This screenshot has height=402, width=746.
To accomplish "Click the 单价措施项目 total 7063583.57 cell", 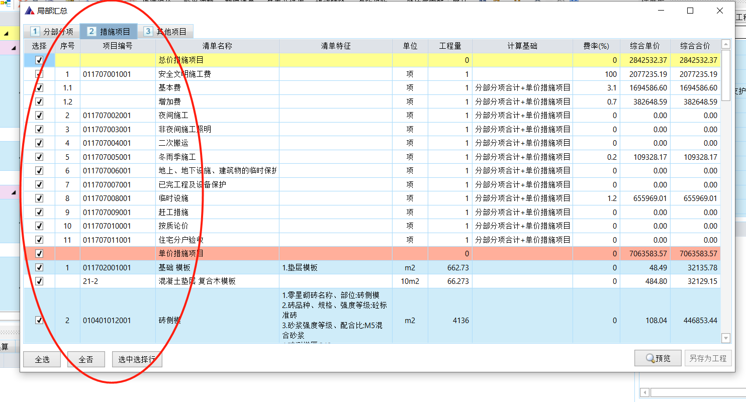I will pyautogui.click(x=695, y=254).
